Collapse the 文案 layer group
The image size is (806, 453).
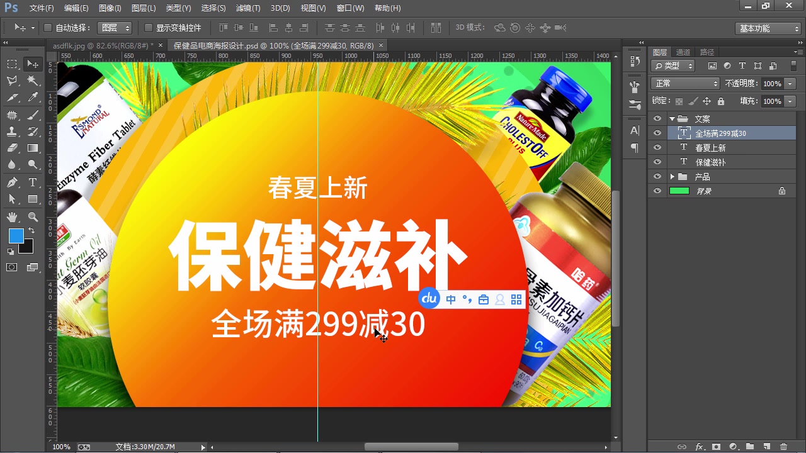[672, 119]
